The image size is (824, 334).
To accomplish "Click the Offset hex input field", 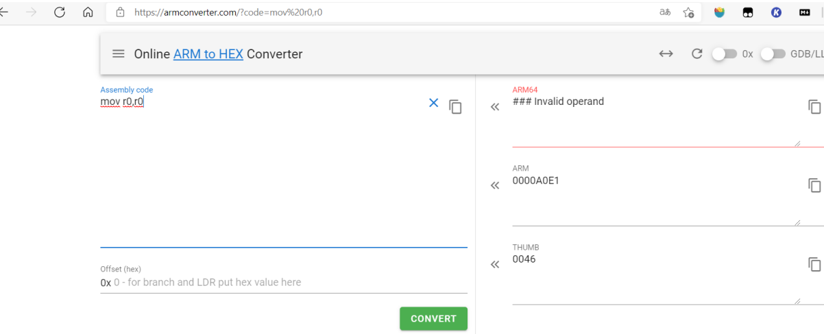I will [288, 283].
